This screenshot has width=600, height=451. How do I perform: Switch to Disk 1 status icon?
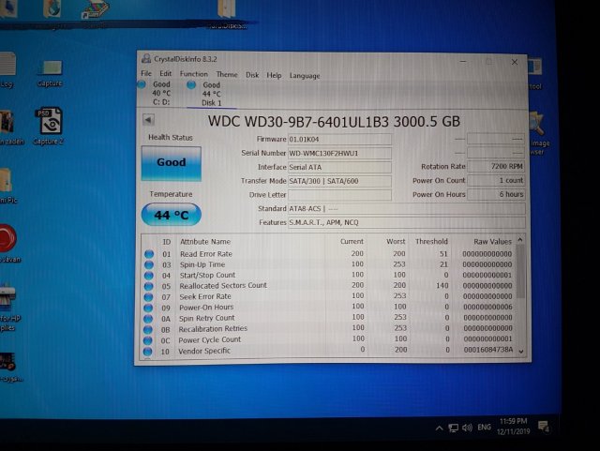(192, 85)
